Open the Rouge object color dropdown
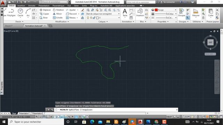The image size is (223, 125). coord(176,10)
